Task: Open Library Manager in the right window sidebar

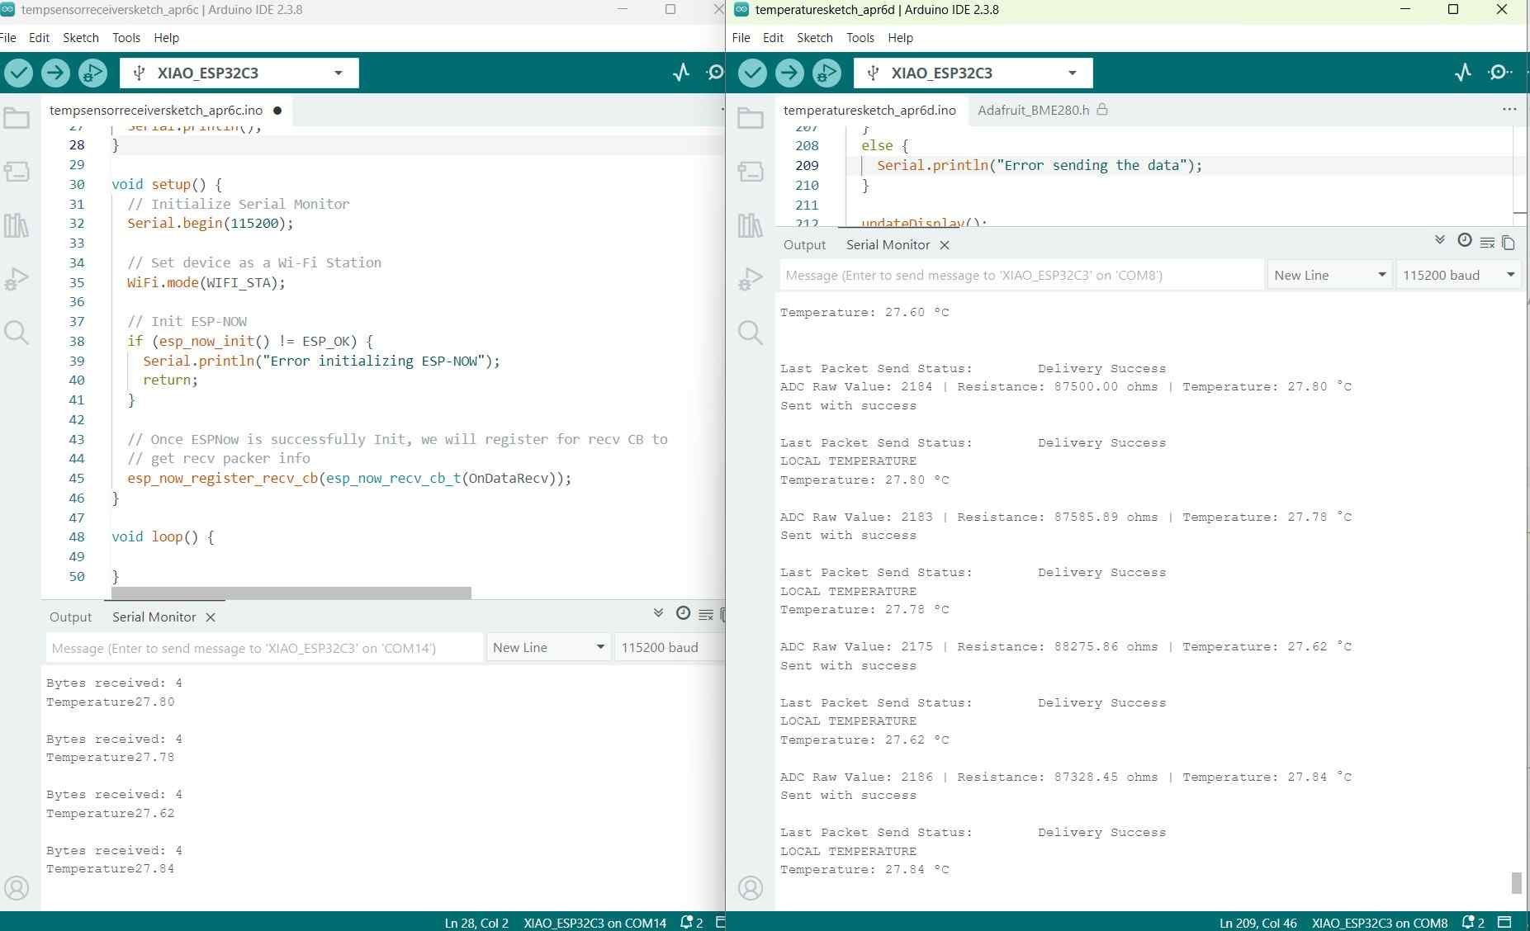Action: coord(751,225)
